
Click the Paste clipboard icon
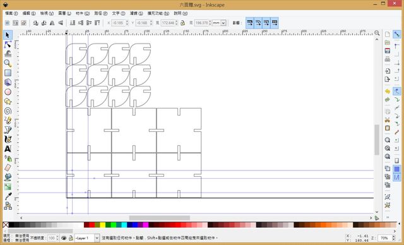(x=387, y=128)
